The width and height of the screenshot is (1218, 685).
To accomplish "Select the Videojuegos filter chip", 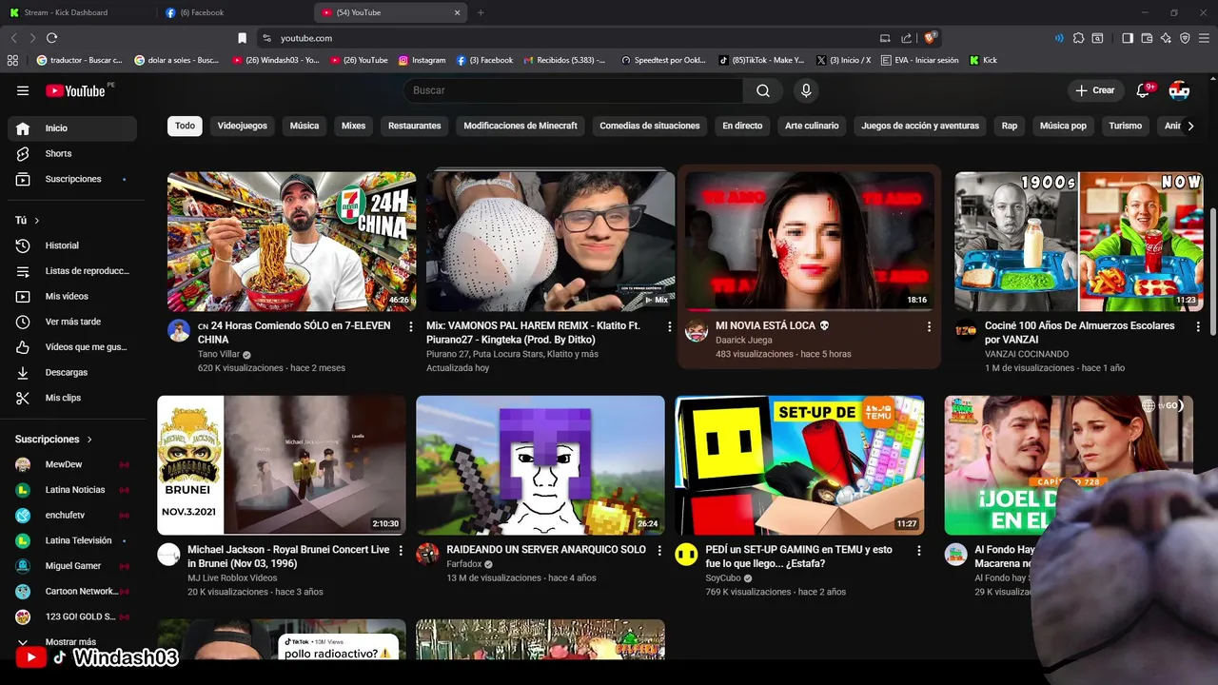I will [242, 126].
